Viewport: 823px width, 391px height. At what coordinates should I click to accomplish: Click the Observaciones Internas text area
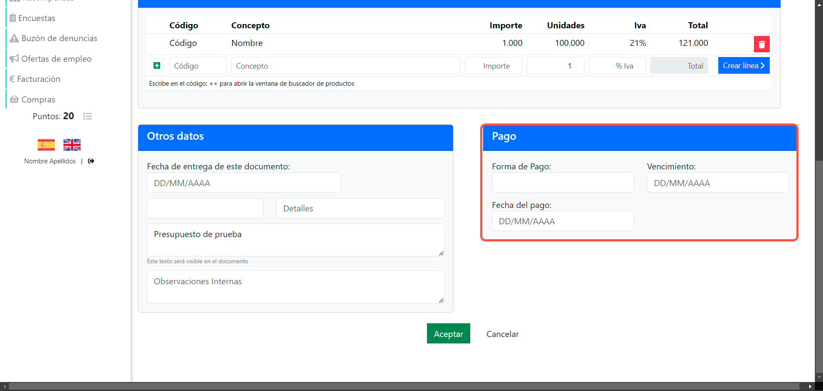[x=296, y=287]
